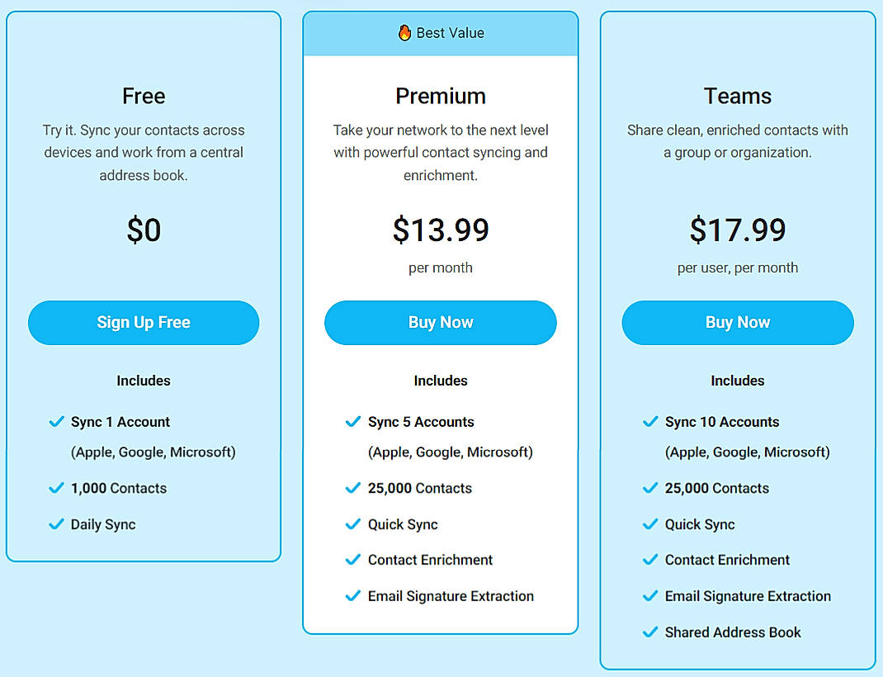
Task: Click Includes heading in the Free column
Action: (x=144, y=381)
